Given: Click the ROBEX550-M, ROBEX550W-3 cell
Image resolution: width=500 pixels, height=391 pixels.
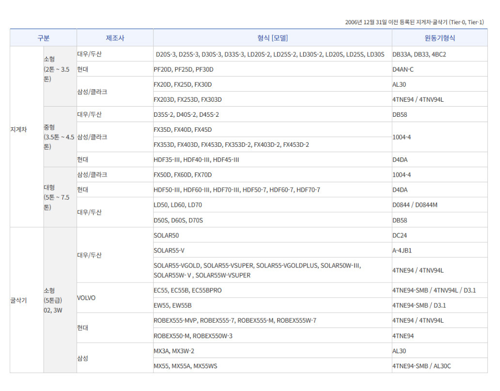Looking at the screenshot, I should click(x=273, y=335).
